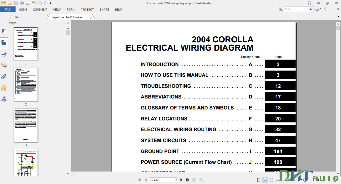The height and width of the screenshot is (184, 341).
Task: Select page 1 thumbnail
Action: [x=26, y=44]
